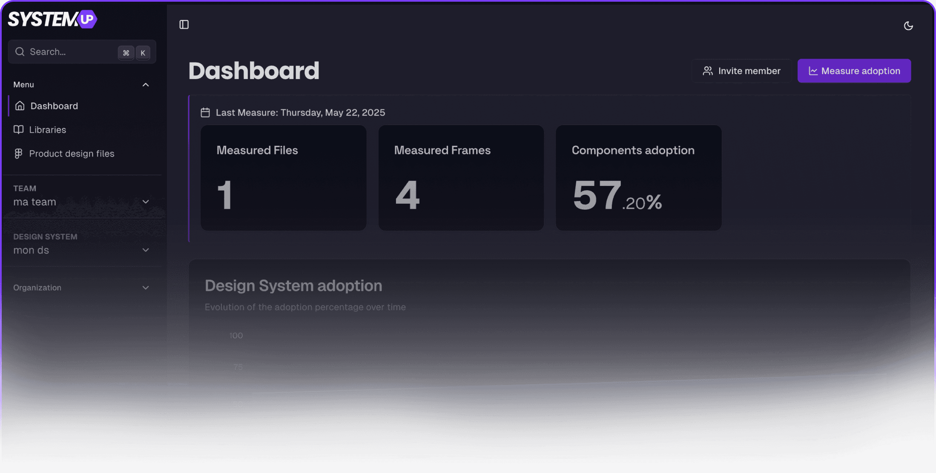Image resolution: width=936 pixels, height=473 pixels.
Task: Open Product design files menu item
Action: [x=72, y=154]
